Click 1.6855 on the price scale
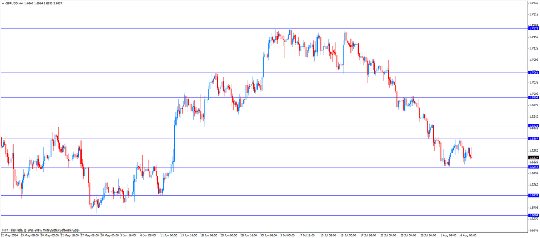This screenshot has width=540, height=238. point(533,151)
